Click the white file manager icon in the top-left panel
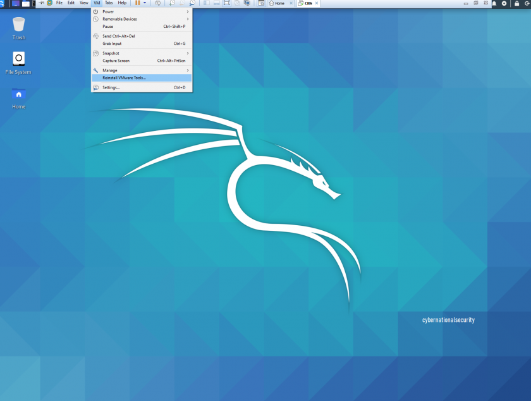531x401 pixels. point(26,3)
